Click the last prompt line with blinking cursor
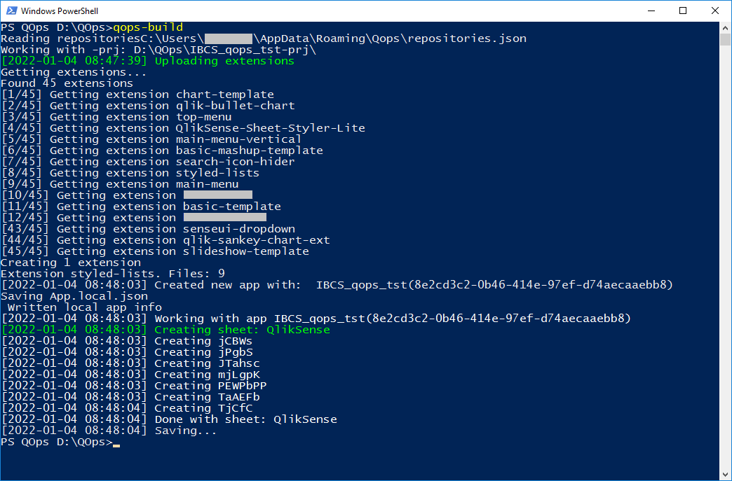Viewport: 732px width, 481px height. [x=60, y=441]
